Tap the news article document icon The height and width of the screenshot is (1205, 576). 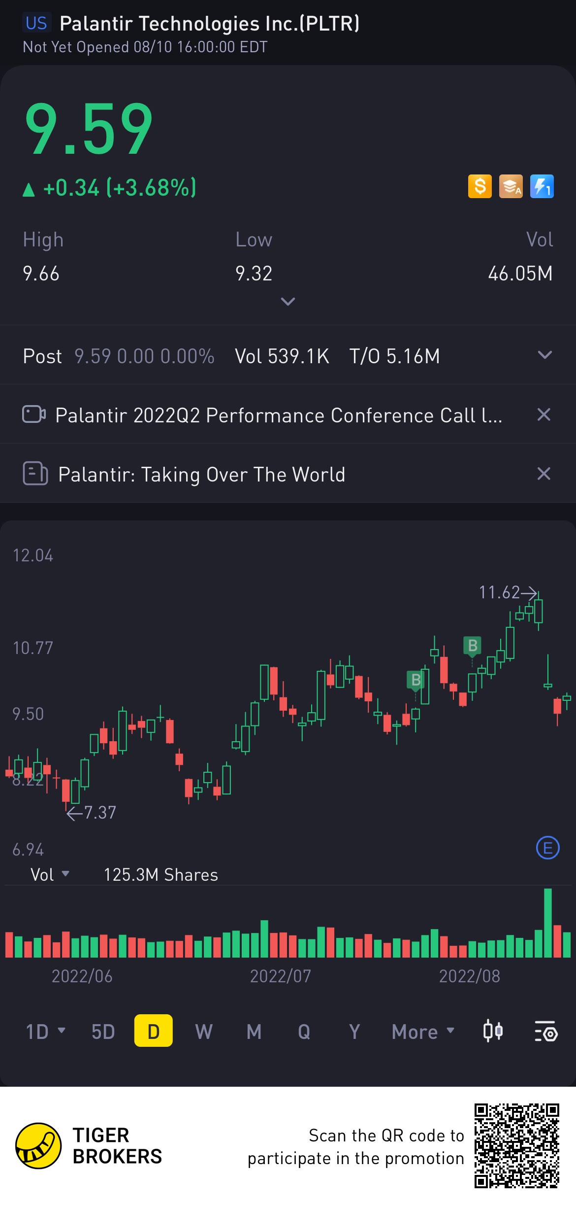(x=35, y=474)
